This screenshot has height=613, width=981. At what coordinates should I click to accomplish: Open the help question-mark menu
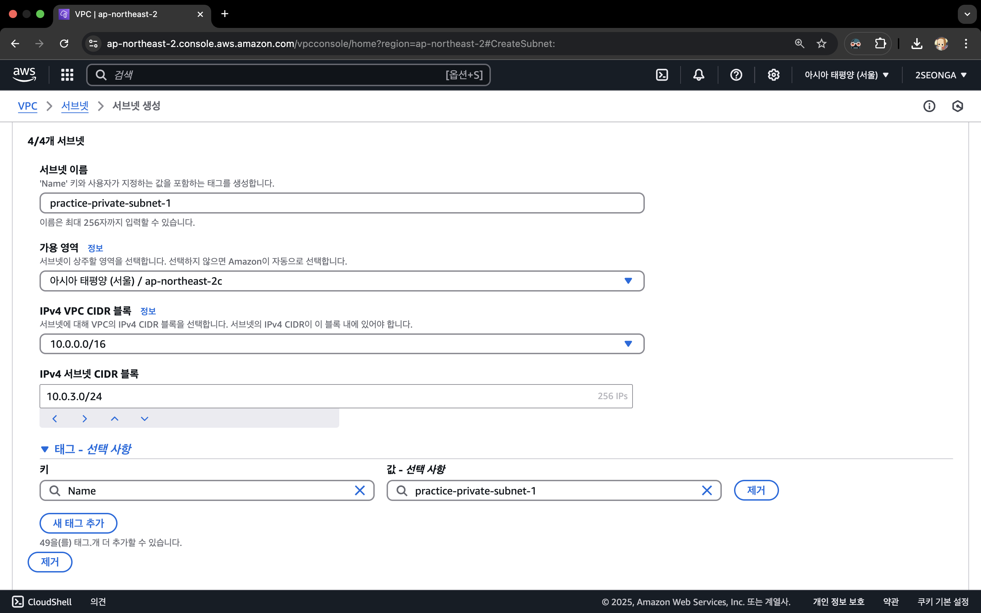coord(736,75)
